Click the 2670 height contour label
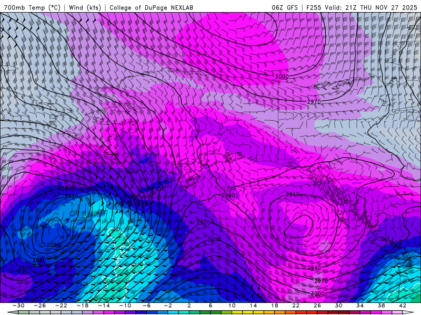This screenshot has width=421, height=315. click(25, 267)
